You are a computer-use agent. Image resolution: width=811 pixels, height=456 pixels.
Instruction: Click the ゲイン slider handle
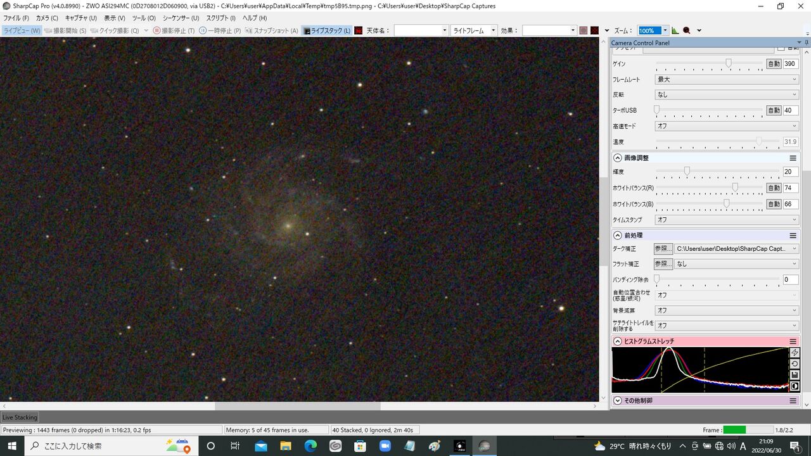[x=729, y=63]
